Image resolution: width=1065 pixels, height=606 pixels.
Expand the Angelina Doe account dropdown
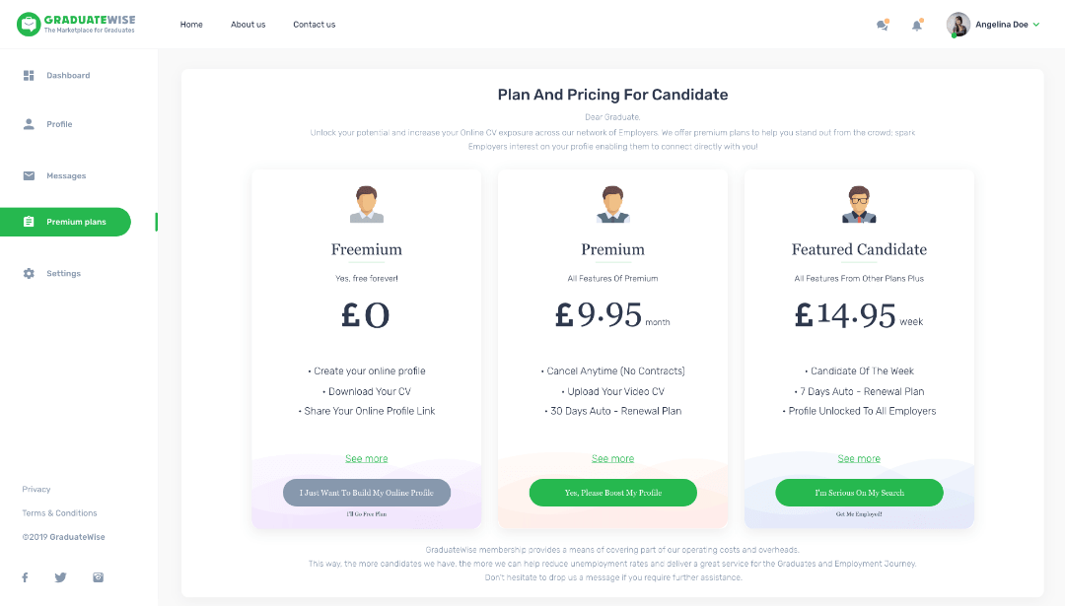coord(1036,25)
